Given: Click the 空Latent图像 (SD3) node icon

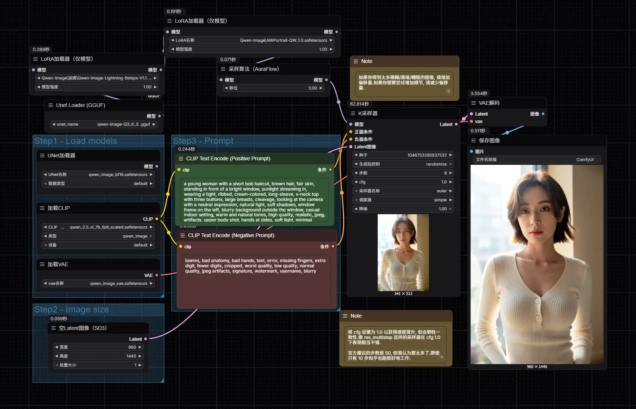Looking at the screenshot, I should coord(53,328).
